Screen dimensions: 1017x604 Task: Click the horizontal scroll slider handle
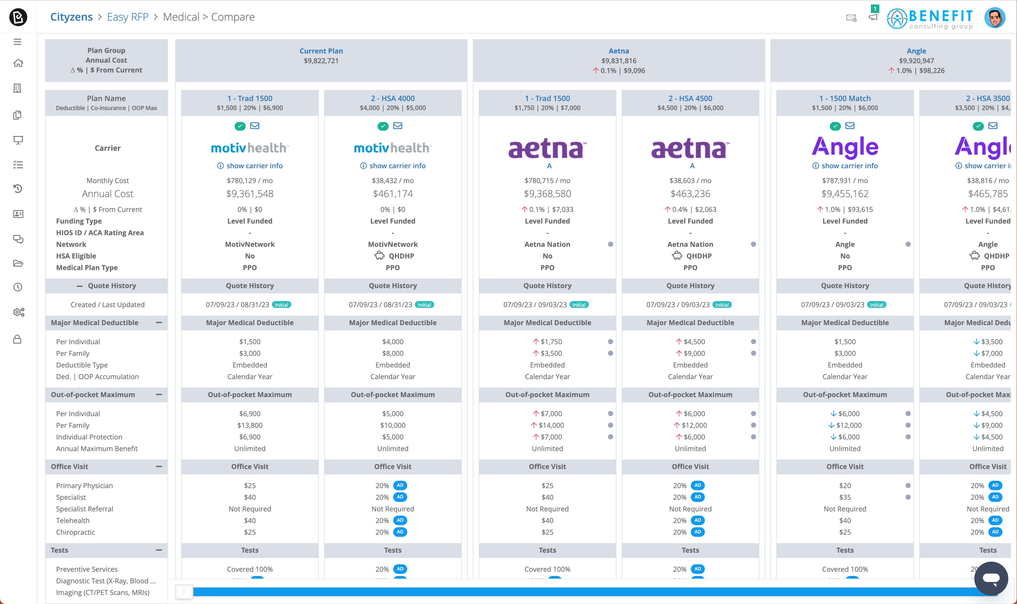[x=184, y=592]
